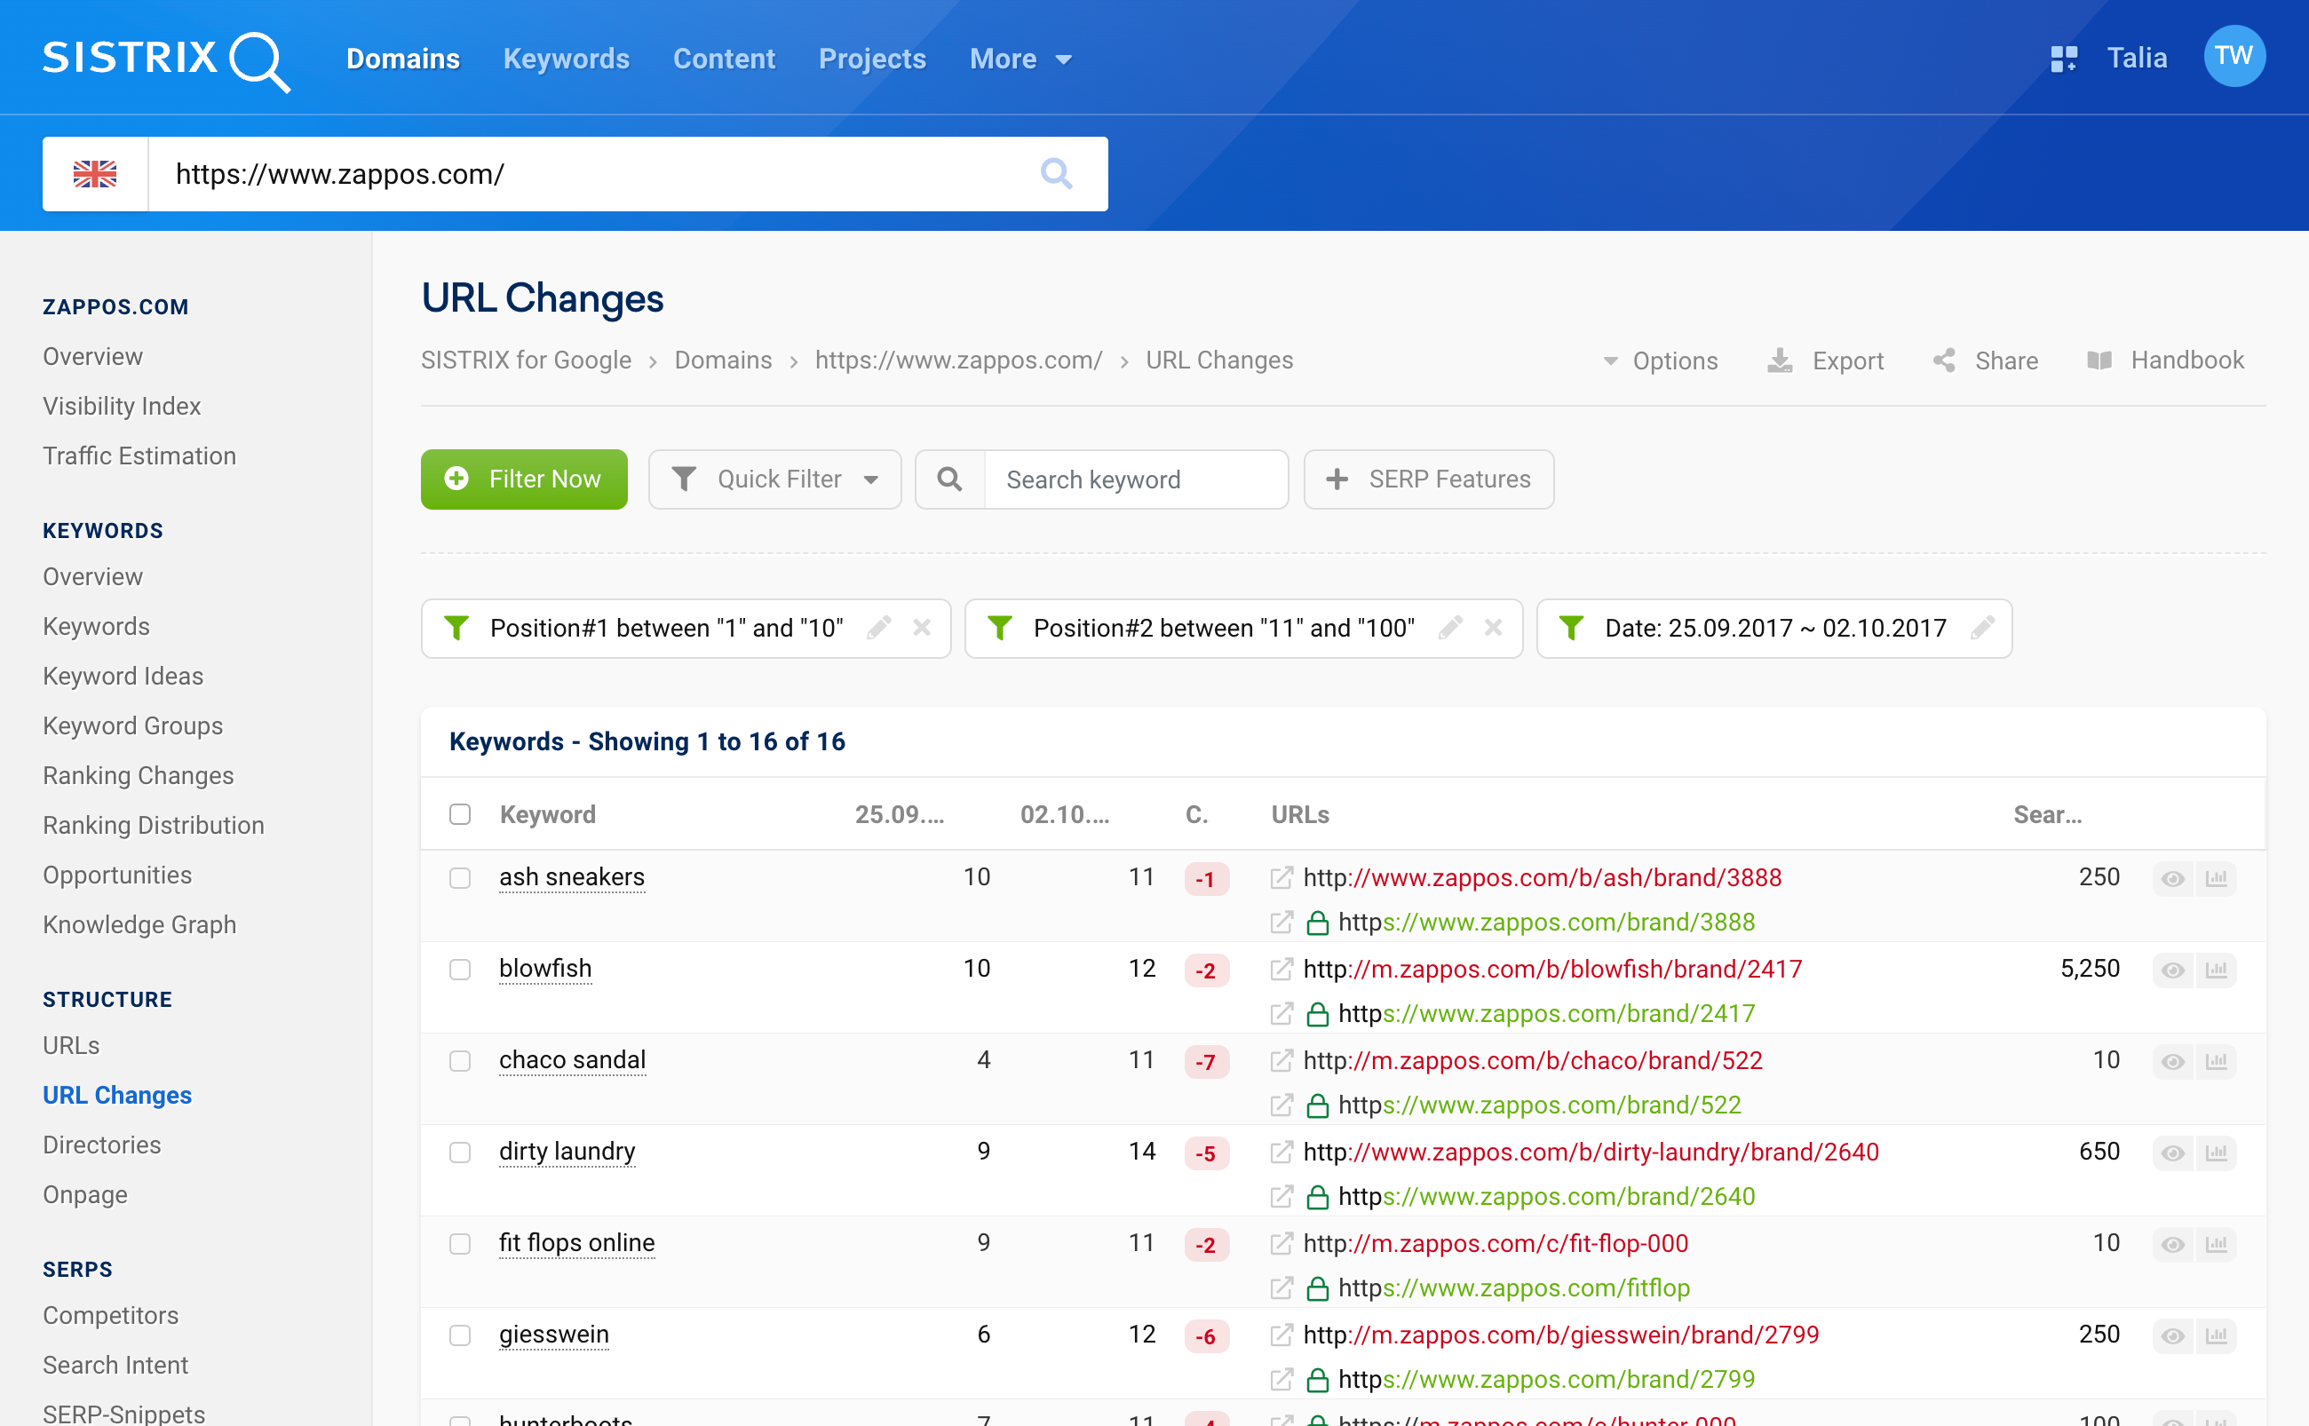Click the search magnifier in the domain bar
This screenshot has width=2309, height=1426.
pyautogui.click(x=1055, y=173)
